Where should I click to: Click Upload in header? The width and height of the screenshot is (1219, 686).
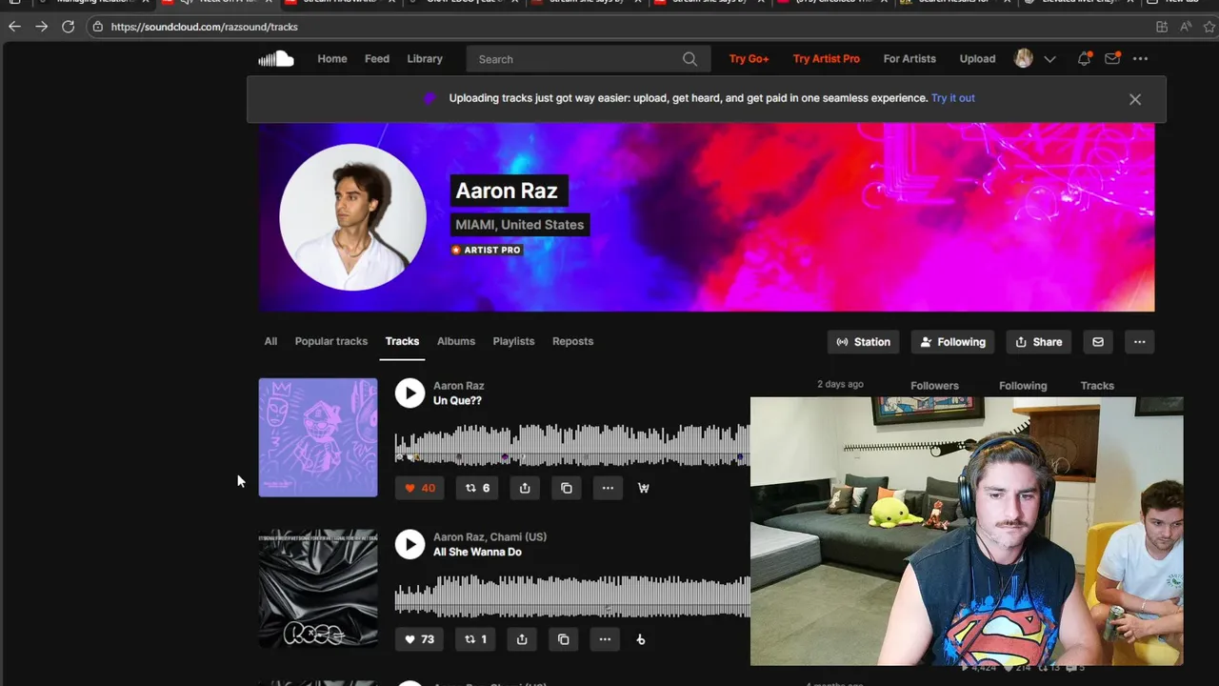coord(977,59)
